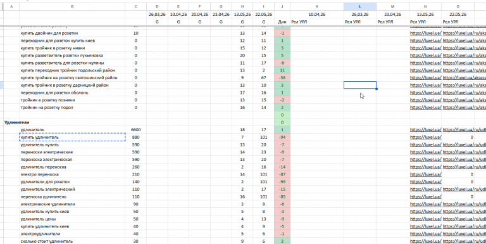Click the active outlined cell in column L
This screenshot has height=244, width=486.
[x=360, y=85]
